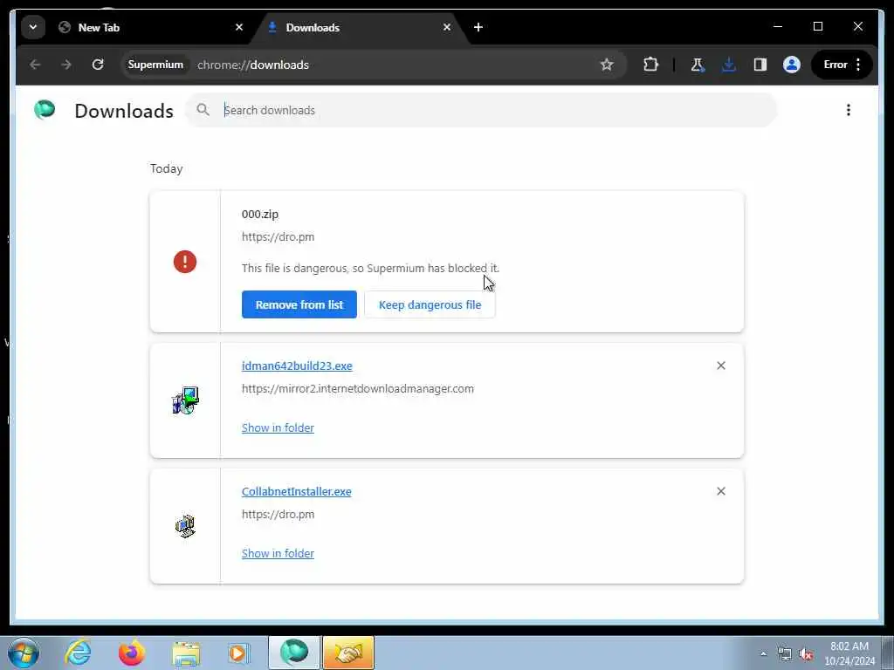
Task: Click Remove from list for 000.zip
Action: pos(299,304)
